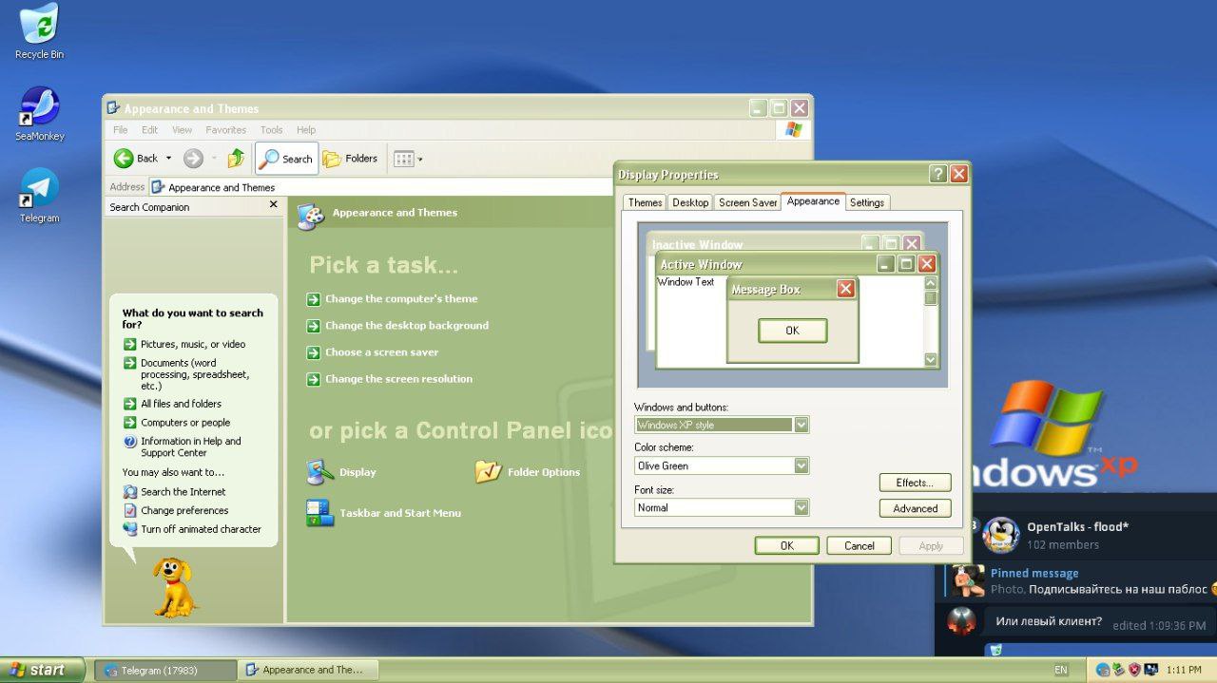
Task: Click Cancel in Display Properties dialog
Action: (860, 545)
